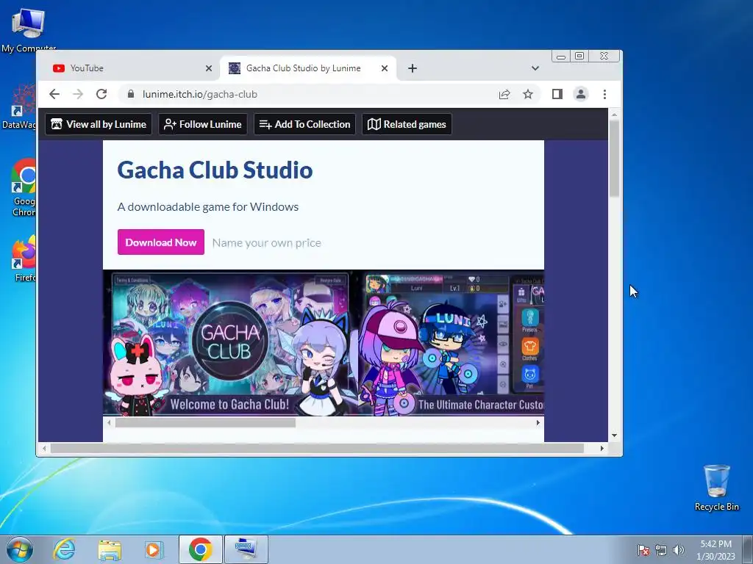Image resolution: width=753 pixels, height=564 pixels.
Task: Click the keyboard-monitor app taskbar icon
Action: click(246, 549)
